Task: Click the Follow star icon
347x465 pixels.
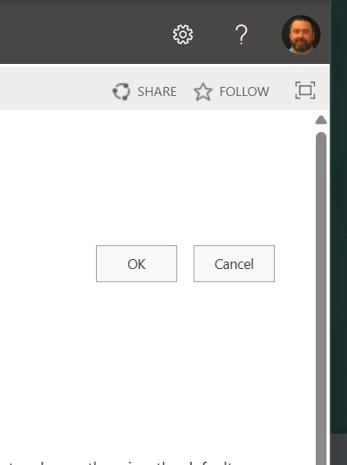Action: [203, 91]
